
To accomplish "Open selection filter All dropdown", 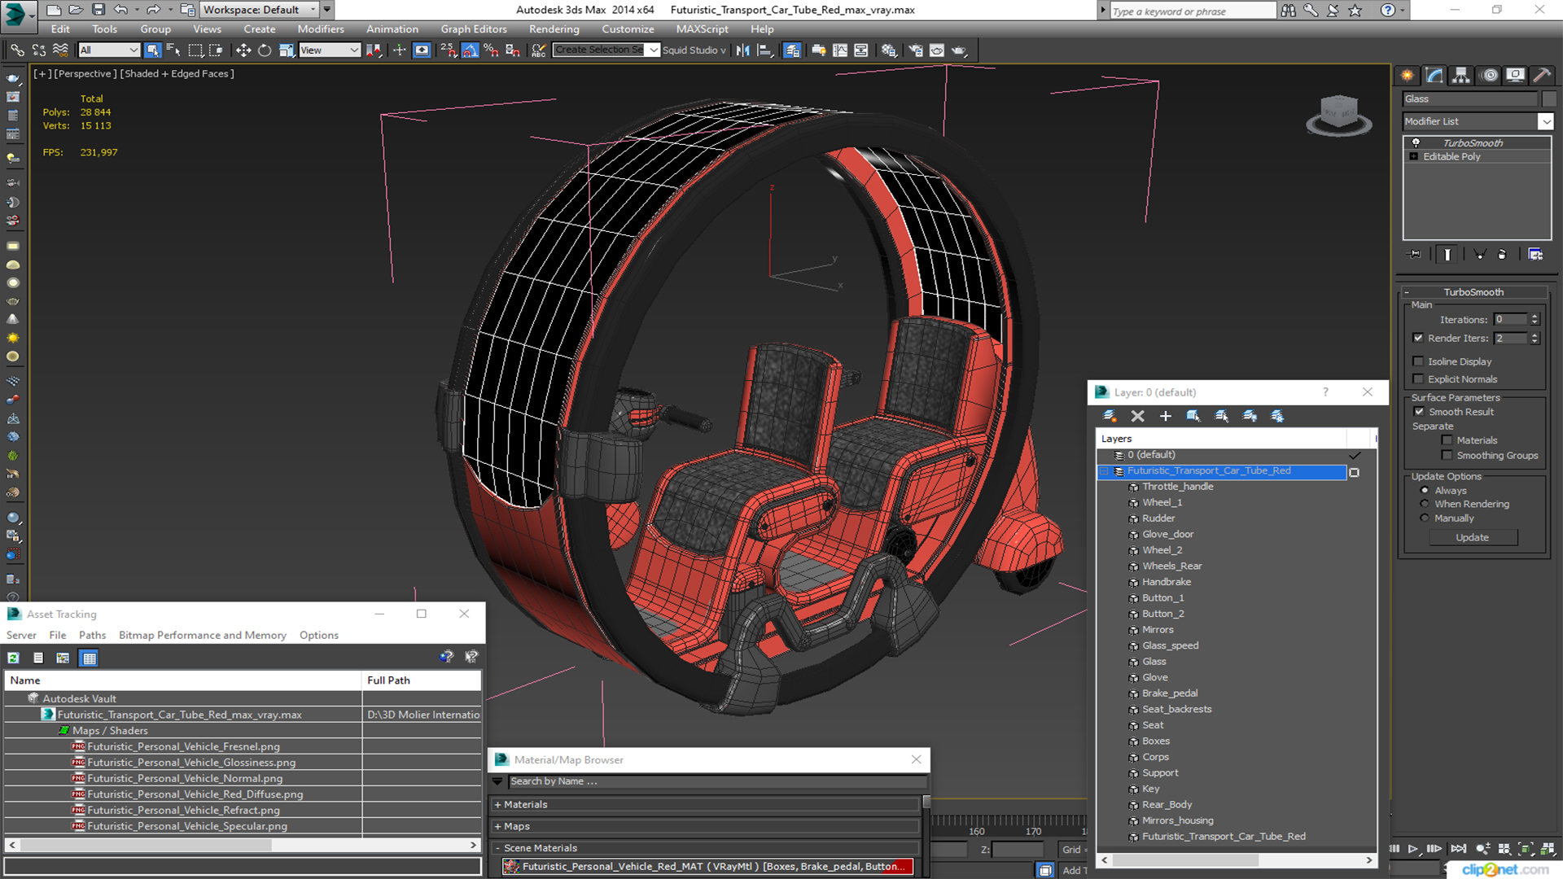I will pos(109,50).
